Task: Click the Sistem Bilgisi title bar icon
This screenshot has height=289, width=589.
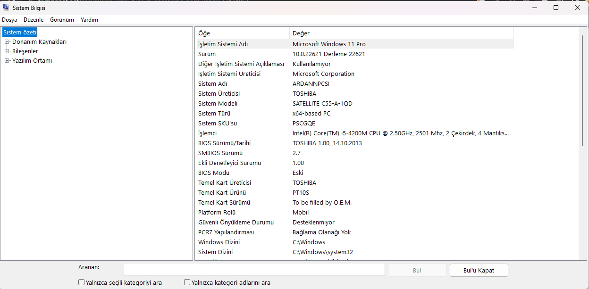Action: click(x=6, y=8)
